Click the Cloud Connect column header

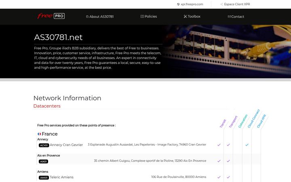click(254, 119)
